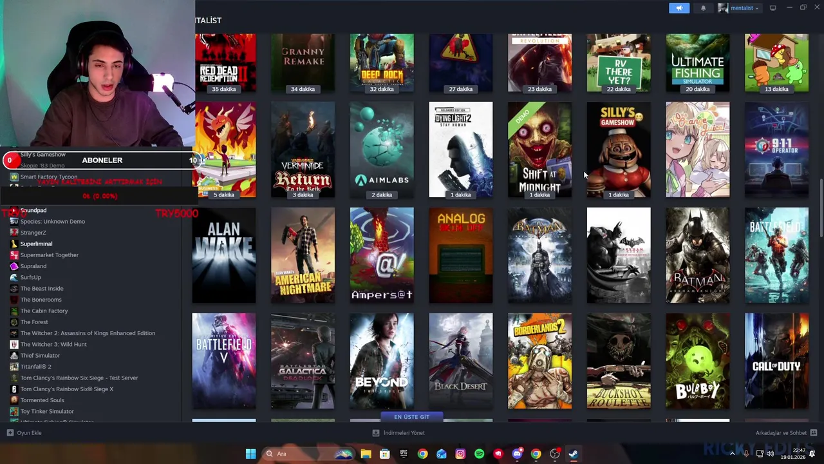
Task: Click The Forest game icon
Action: [x=14, y=322]
